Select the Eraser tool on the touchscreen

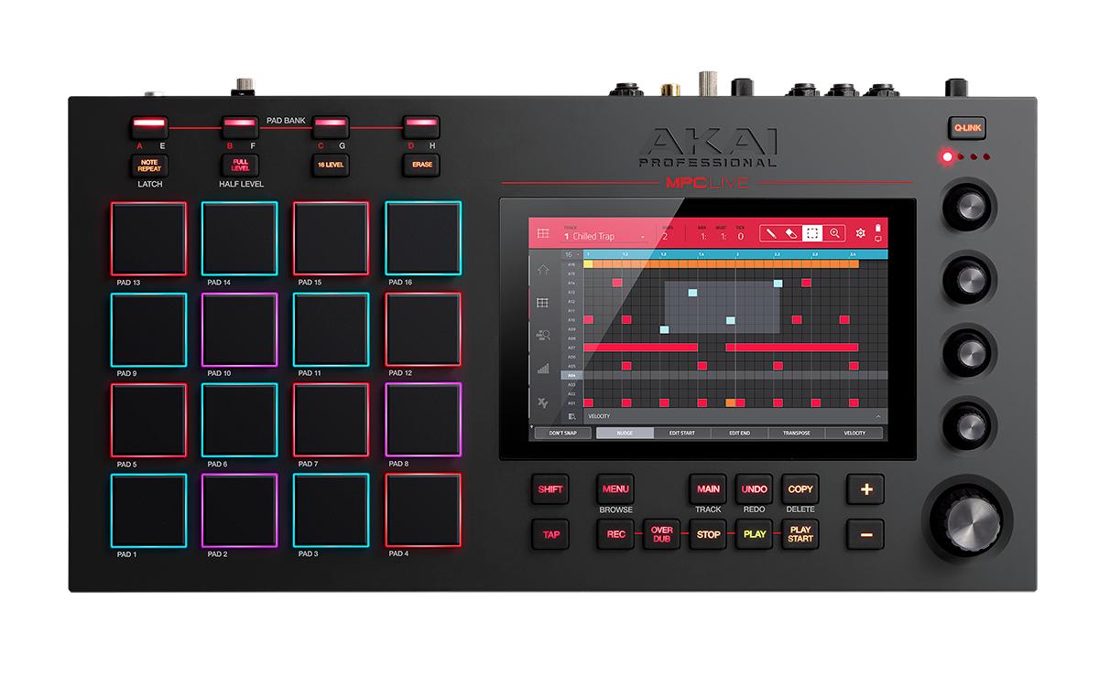(790, 233)
